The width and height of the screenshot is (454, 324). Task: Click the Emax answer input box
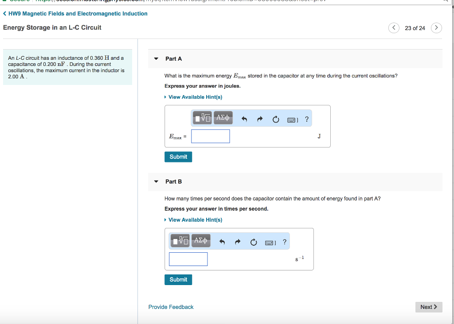(211, 136)
